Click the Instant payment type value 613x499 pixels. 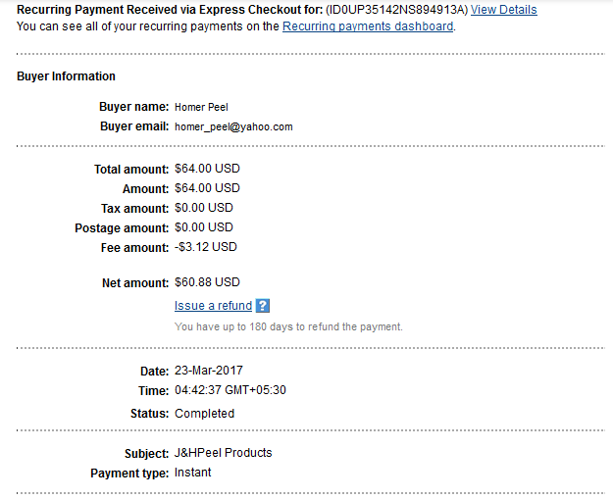click(193, 473)
